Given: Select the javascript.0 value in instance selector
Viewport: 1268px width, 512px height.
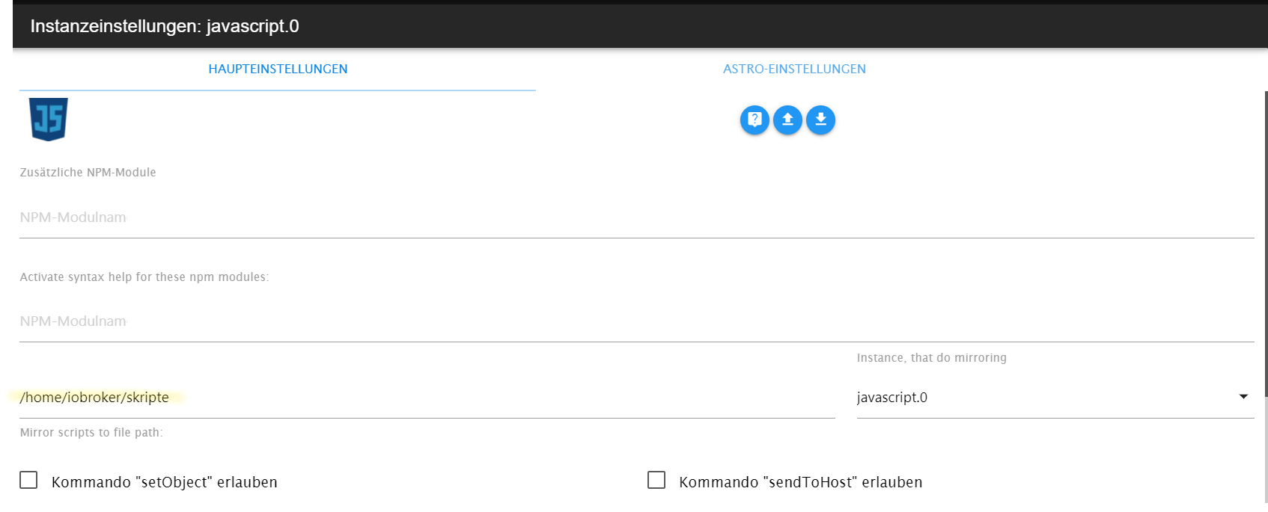Looking at the screenshot, I should 892,398.
